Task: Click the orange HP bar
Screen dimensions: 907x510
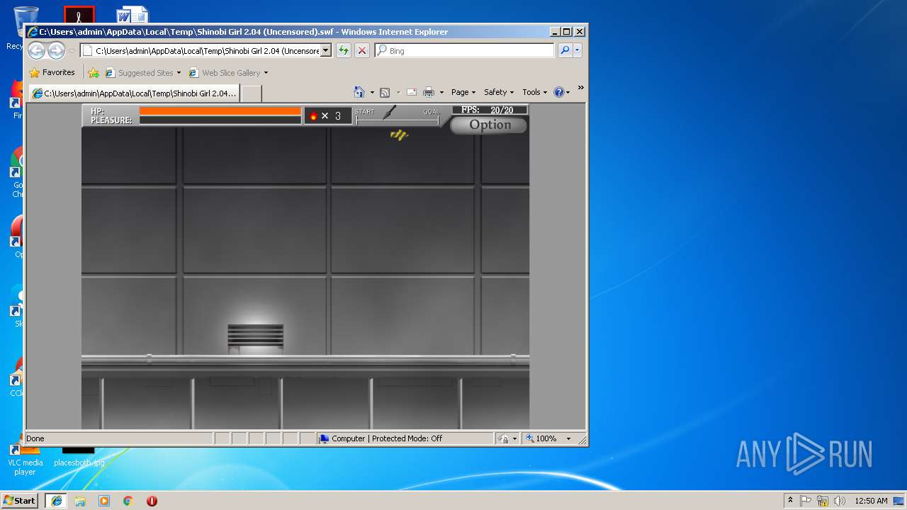Action: (220, 110)
